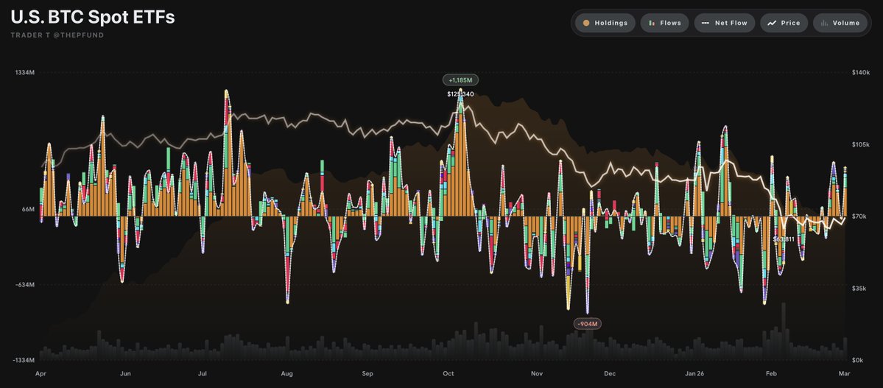Select the Oct marker on the time axis

coord(448,374)
